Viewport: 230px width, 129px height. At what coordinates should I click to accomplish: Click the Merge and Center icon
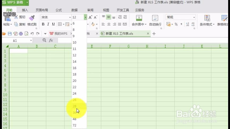[139, 18]
